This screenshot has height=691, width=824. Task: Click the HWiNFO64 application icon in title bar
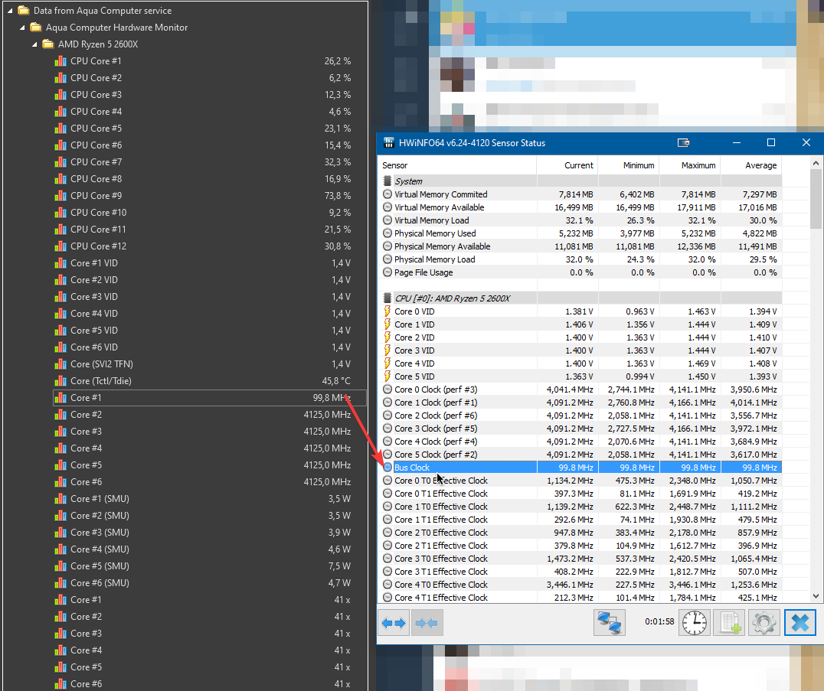(x=387, y=143)
